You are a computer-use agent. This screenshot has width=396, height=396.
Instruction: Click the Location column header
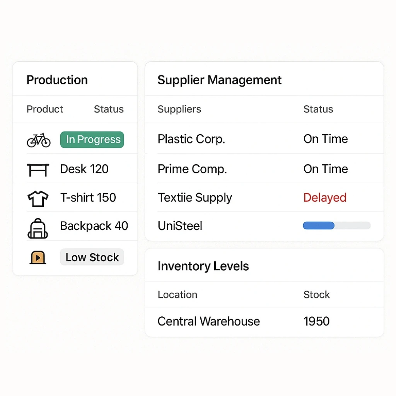coord(178,295)
